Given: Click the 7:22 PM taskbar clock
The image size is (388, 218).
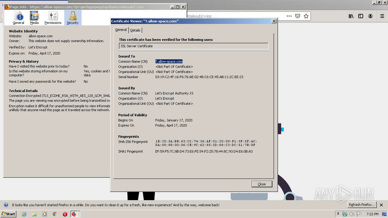Looking at the screenshot, I should [372, 214].
